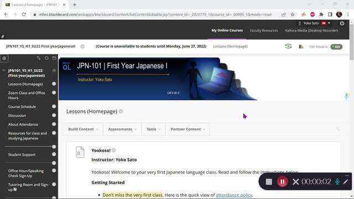Cancel recording with the X icon
354x199 pixels.
pos(295,182)
